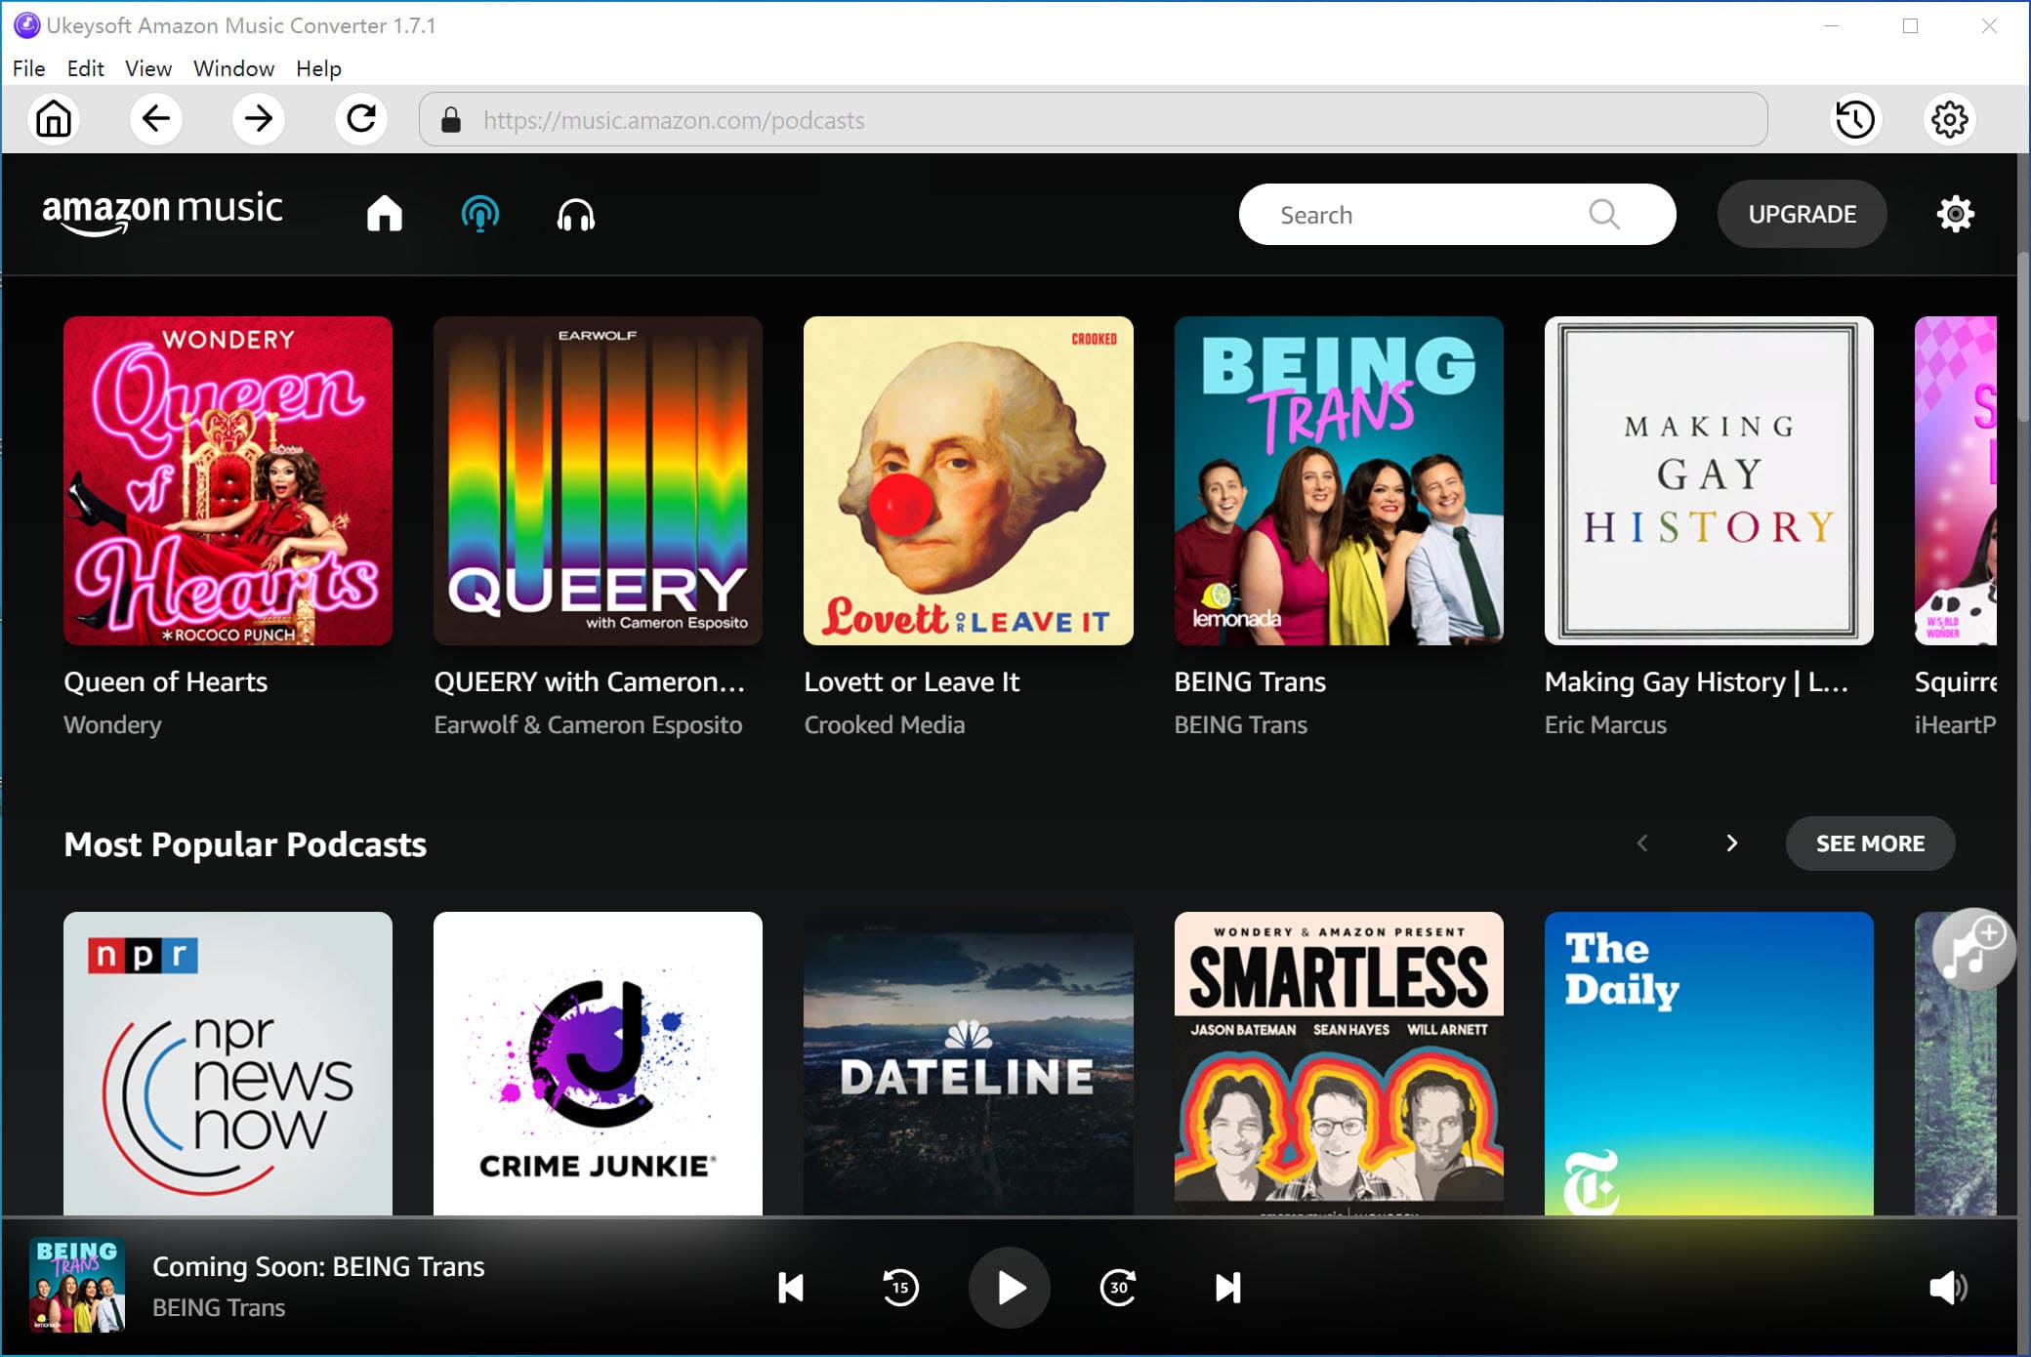Viewport: 2031px width, 1357px height.
Task: Open the File menu
Action: 25,66
